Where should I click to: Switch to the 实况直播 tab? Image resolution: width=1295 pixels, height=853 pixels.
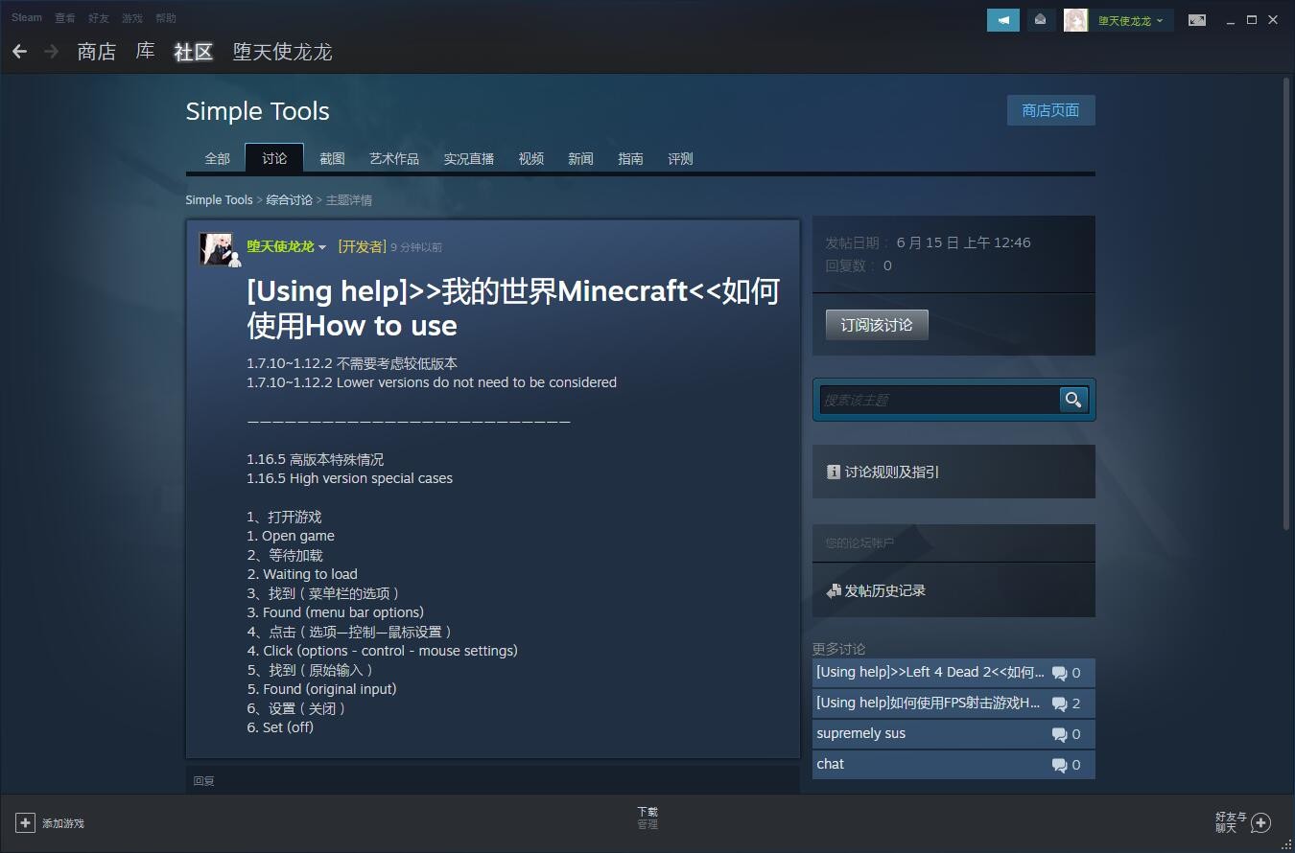[x=469, y=158]
